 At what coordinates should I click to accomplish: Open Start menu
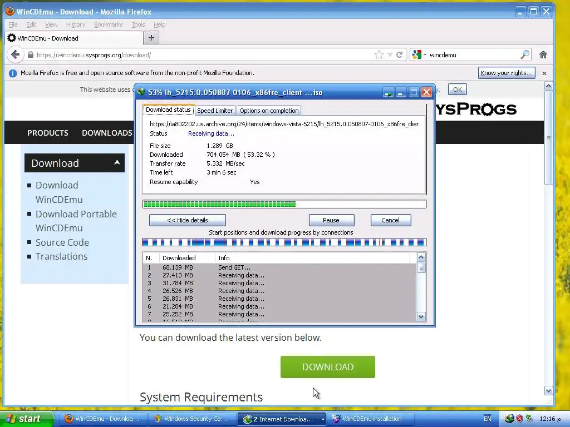[26, 419]
